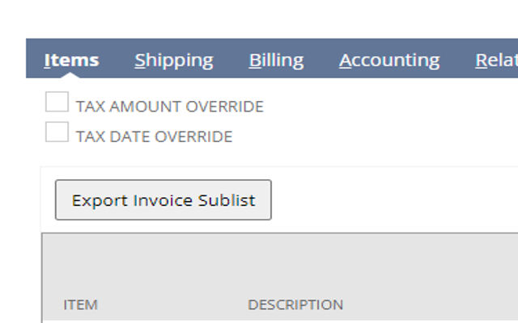
Task: Click the DESCRIPTION column header
Action: point(295,304)
